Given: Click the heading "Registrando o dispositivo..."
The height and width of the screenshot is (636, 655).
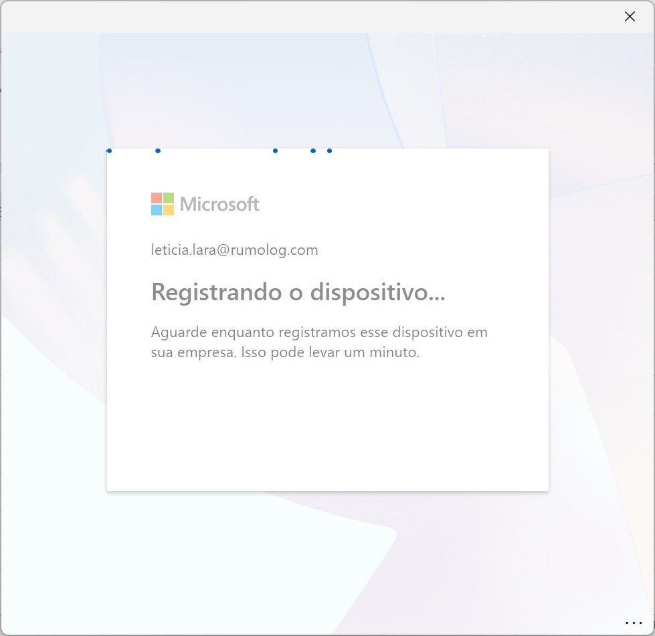Looking at the screenshot, I should click(x=298, y=292).
